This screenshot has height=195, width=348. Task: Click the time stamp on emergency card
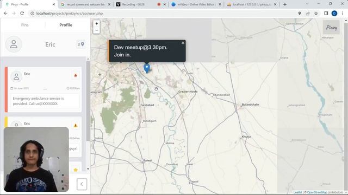pyautogui.click(x=73, y=88)
